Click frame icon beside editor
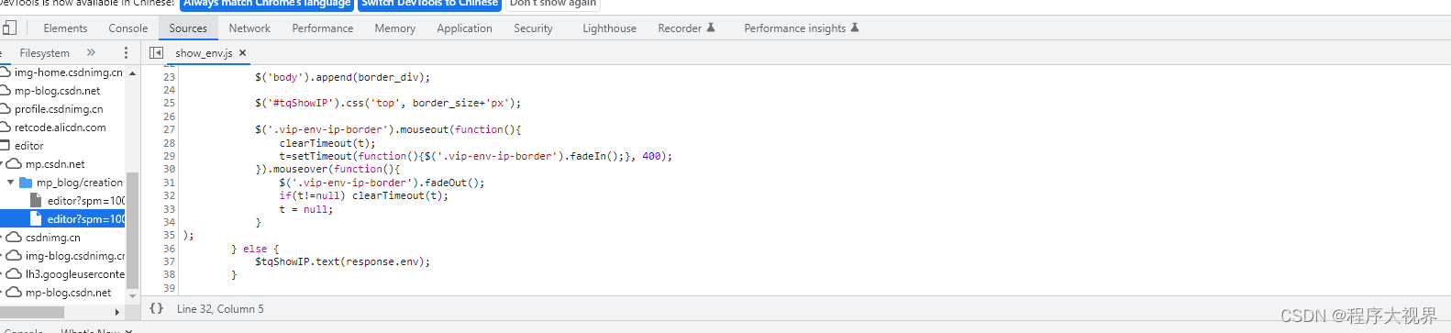The height and width of the screenshot is (333, 1451). 5,146
